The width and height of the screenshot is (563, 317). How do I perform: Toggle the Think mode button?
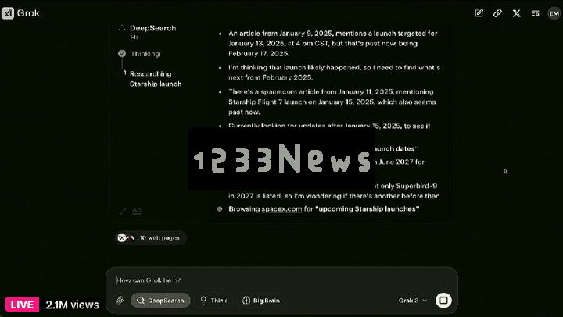[x=213, y=301]
